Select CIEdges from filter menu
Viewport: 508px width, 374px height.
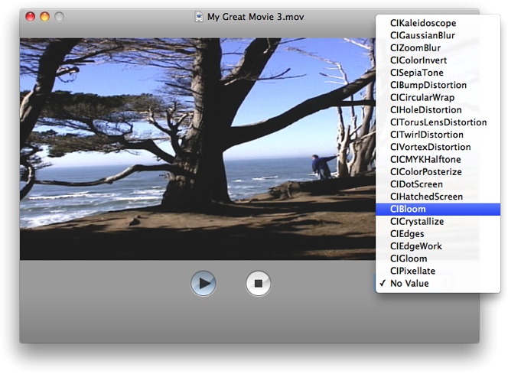click(407, 234)
